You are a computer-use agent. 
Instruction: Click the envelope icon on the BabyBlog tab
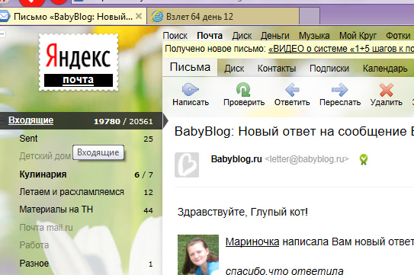tap(5, 17)
